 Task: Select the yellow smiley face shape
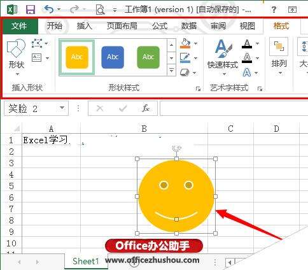[176, 196]
